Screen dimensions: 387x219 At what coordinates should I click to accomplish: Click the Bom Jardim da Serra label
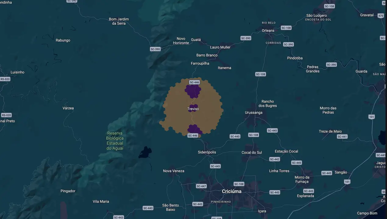point(119,21)
